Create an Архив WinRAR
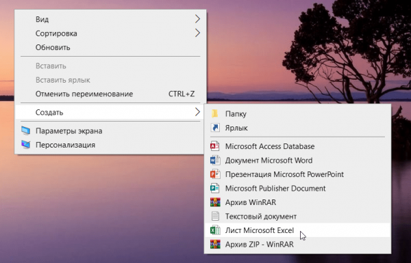Image resolution: width=411 pixels, height=263 pixels. (297, 202)
